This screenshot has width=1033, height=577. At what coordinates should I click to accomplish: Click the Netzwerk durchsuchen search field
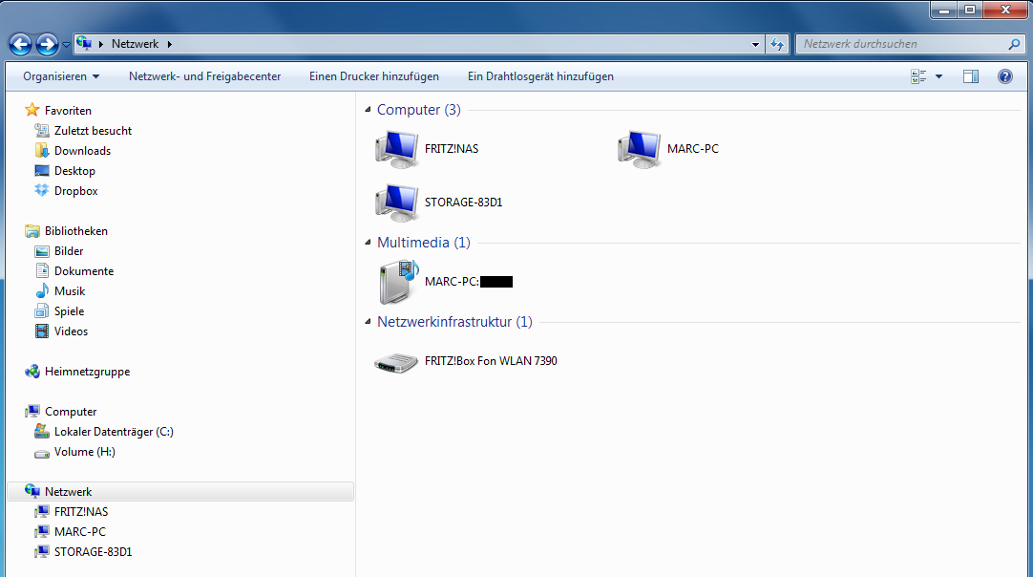(x=902, y=44)
